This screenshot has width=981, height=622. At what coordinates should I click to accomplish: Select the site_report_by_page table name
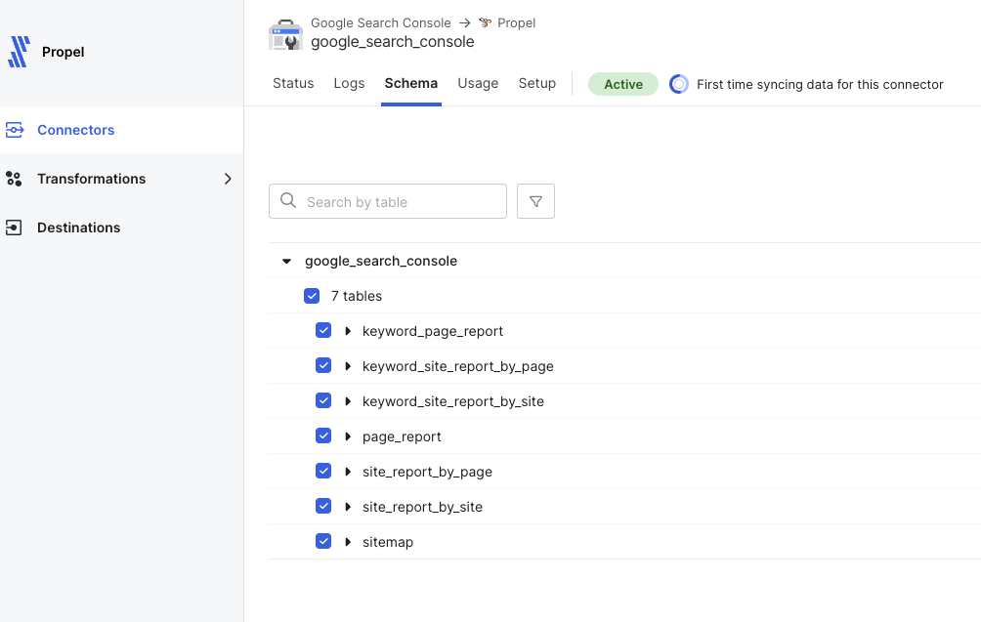click(427, 472)
